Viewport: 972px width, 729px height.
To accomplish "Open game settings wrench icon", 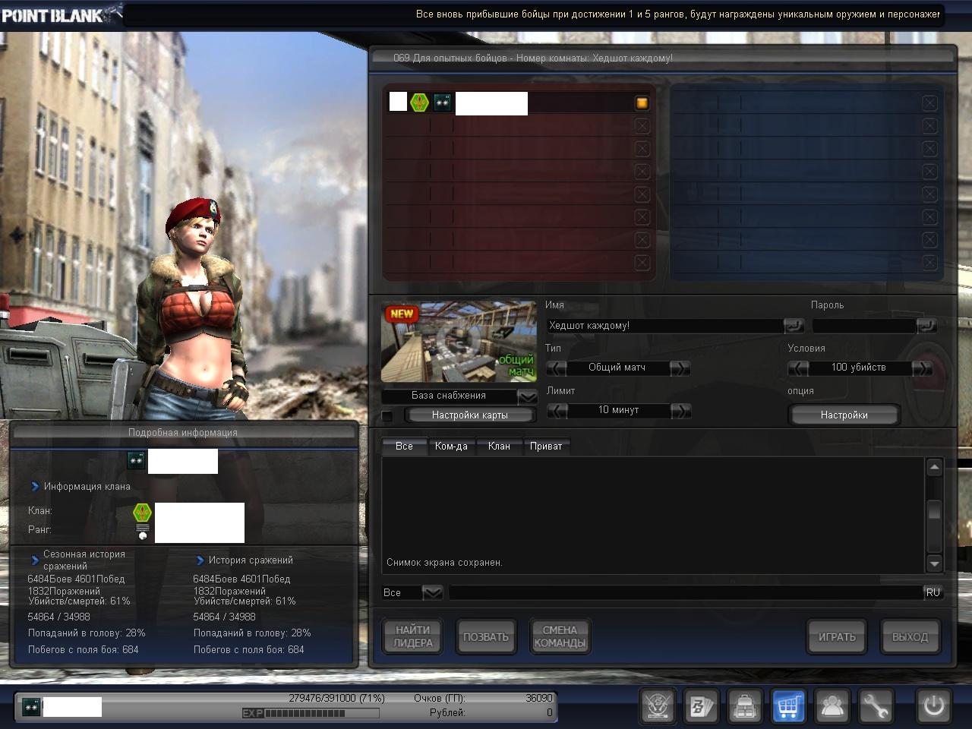I will [x=876, y=706].
